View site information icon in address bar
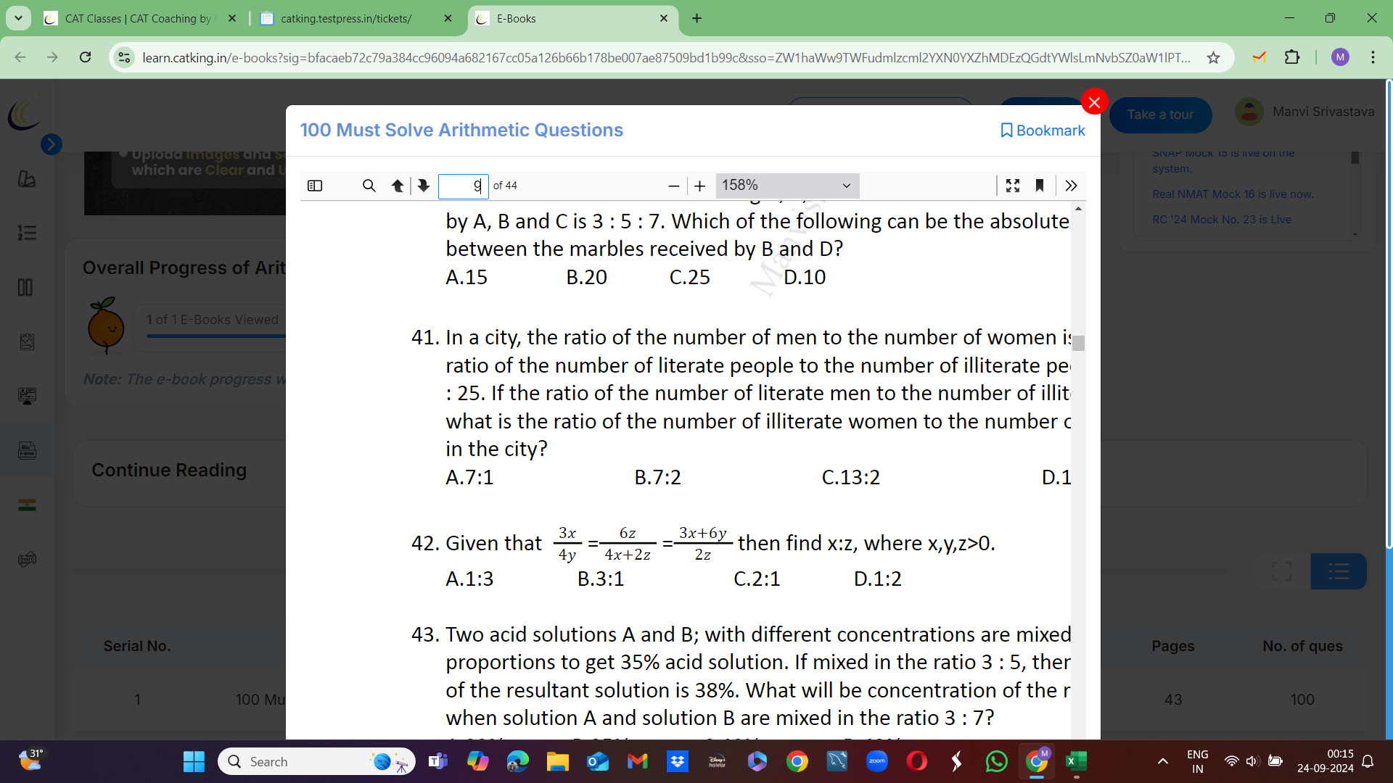The height and width of the screenshot is (783, 1393). [x=125, y=57]
